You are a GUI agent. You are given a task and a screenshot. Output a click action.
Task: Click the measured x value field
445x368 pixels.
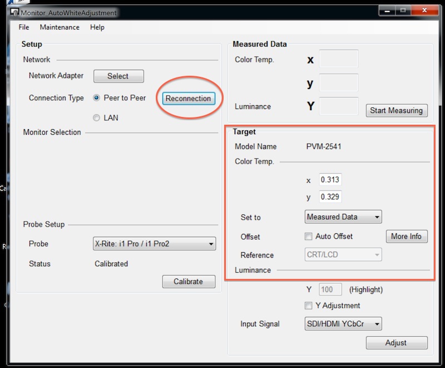pyautogui.click(x=339, y=59)
